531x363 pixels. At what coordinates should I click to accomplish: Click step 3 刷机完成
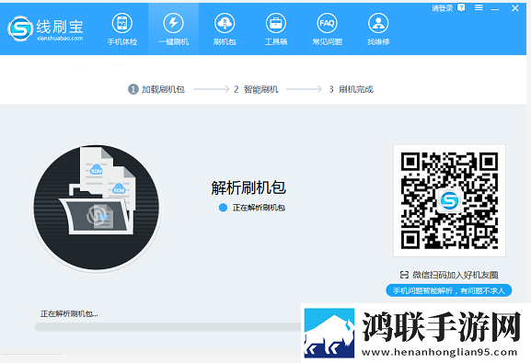tap(351, 89)
